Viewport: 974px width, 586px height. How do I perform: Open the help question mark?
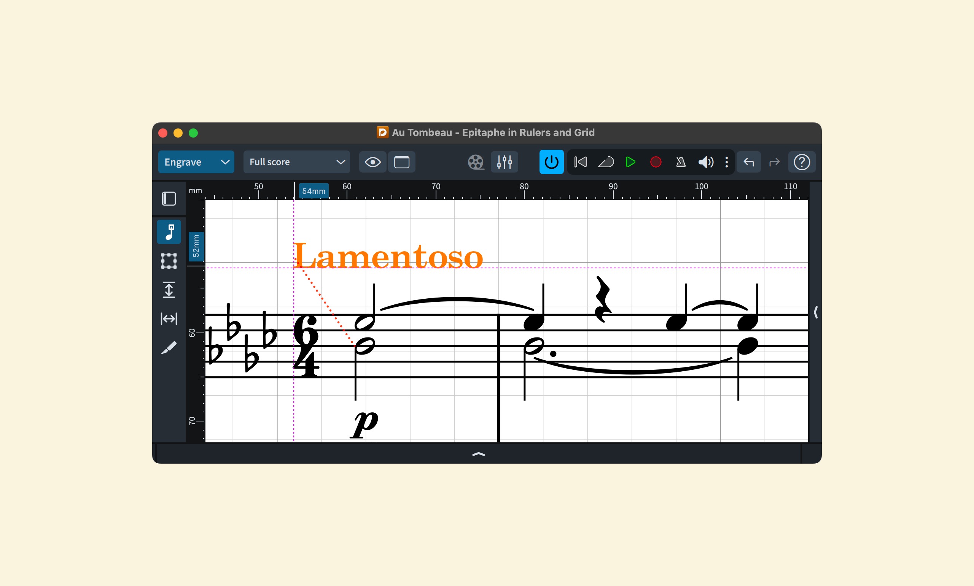coord(802,162)
